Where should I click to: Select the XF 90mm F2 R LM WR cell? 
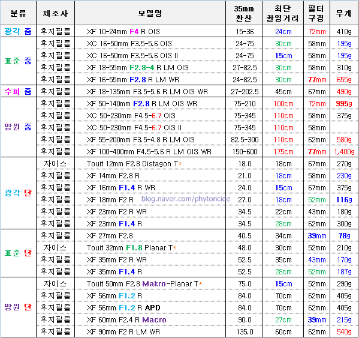[x=150, y=332]
